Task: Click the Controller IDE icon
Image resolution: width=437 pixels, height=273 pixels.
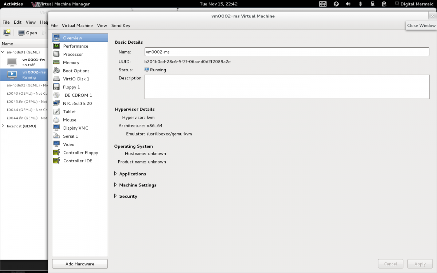Action: tap(56, 161)
